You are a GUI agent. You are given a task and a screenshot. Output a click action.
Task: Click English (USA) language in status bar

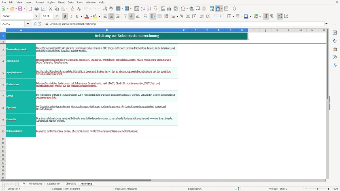point(195,189)
